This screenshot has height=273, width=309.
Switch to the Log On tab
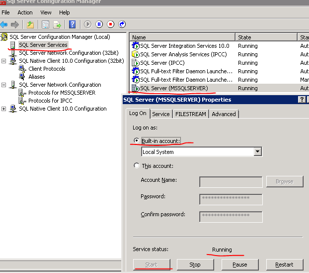138,113
